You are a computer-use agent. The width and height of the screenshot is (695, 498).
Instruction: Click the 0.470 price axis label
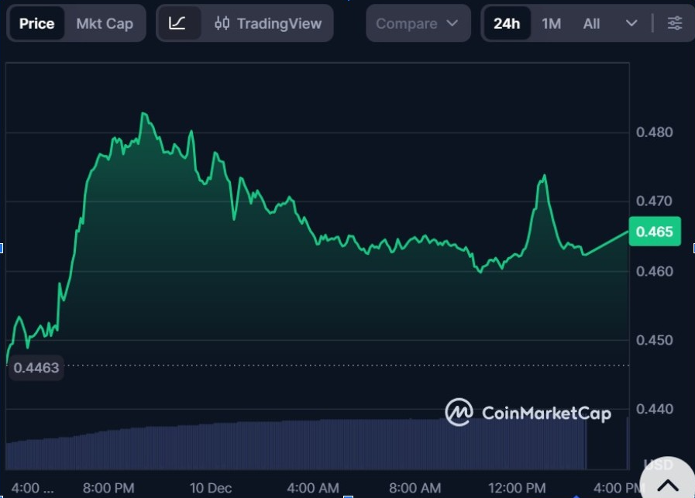coord(654,201)
